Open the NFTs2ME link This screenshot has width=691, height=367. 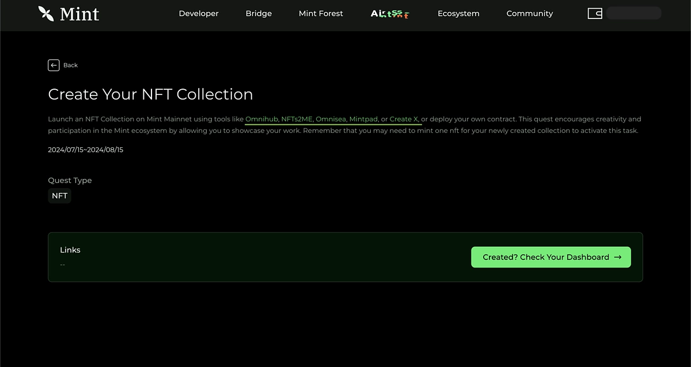pos(297,119)
